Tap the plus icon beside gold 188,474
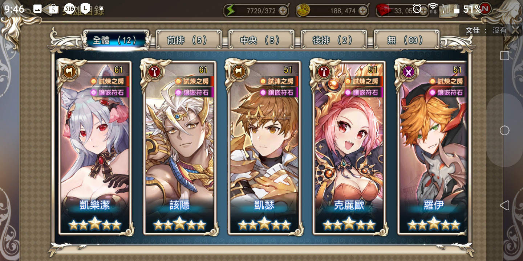Image resolution: width=523 pixels, height=261 pixels. click(362, 11)
